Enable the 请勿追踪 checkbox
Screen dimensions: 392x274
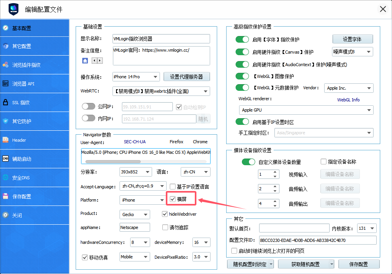[165, 227]
